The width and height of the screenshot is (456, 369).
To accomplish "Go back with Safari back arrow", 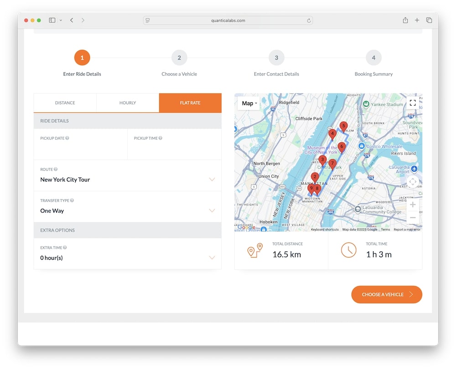I will click(x=72, y=20).
